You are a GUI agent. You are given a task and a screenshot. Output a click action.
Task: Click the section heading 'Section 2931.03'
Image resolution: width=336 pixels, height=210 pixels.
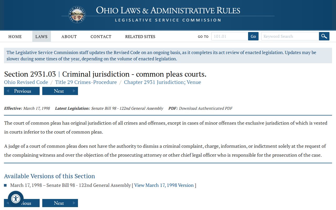click(x=30, y=74)
